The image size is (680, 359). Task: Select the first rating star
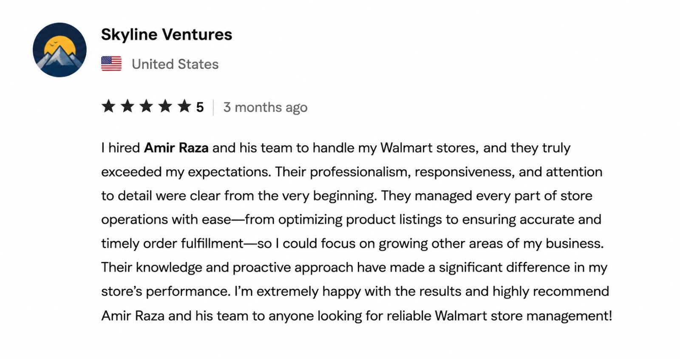[x=108, y=106]
